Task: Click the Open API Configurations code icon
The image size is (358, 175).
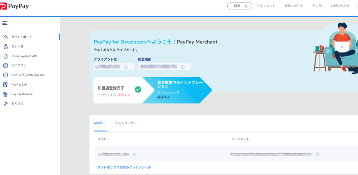Action: [6, 75]
